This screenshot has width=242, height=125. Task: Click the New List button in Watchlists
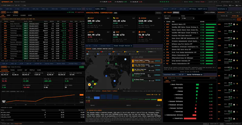pyautogui.click(x=229, y=13)
